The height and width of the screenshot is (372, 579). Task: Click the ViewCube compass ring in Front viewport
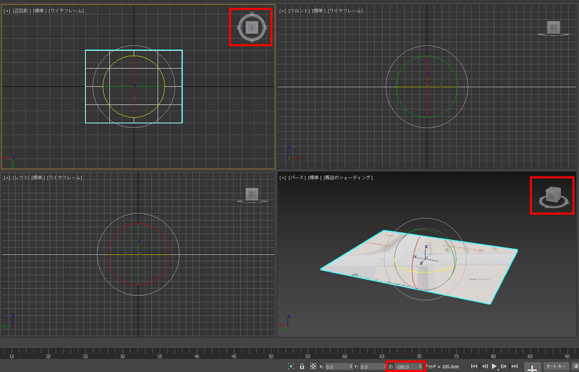(553, 34)
